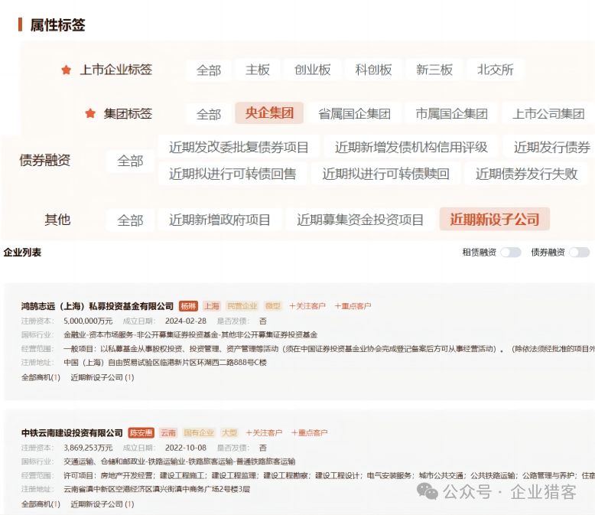
Task: Open 全部商机(1) on 鸿鹄志远 card
Action: click(x=41, y=377)
